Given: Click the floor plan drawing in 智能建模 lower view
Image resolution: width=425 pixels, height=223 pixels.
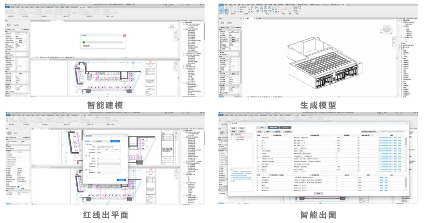Looking at the screenshot, I should point(107,77).
